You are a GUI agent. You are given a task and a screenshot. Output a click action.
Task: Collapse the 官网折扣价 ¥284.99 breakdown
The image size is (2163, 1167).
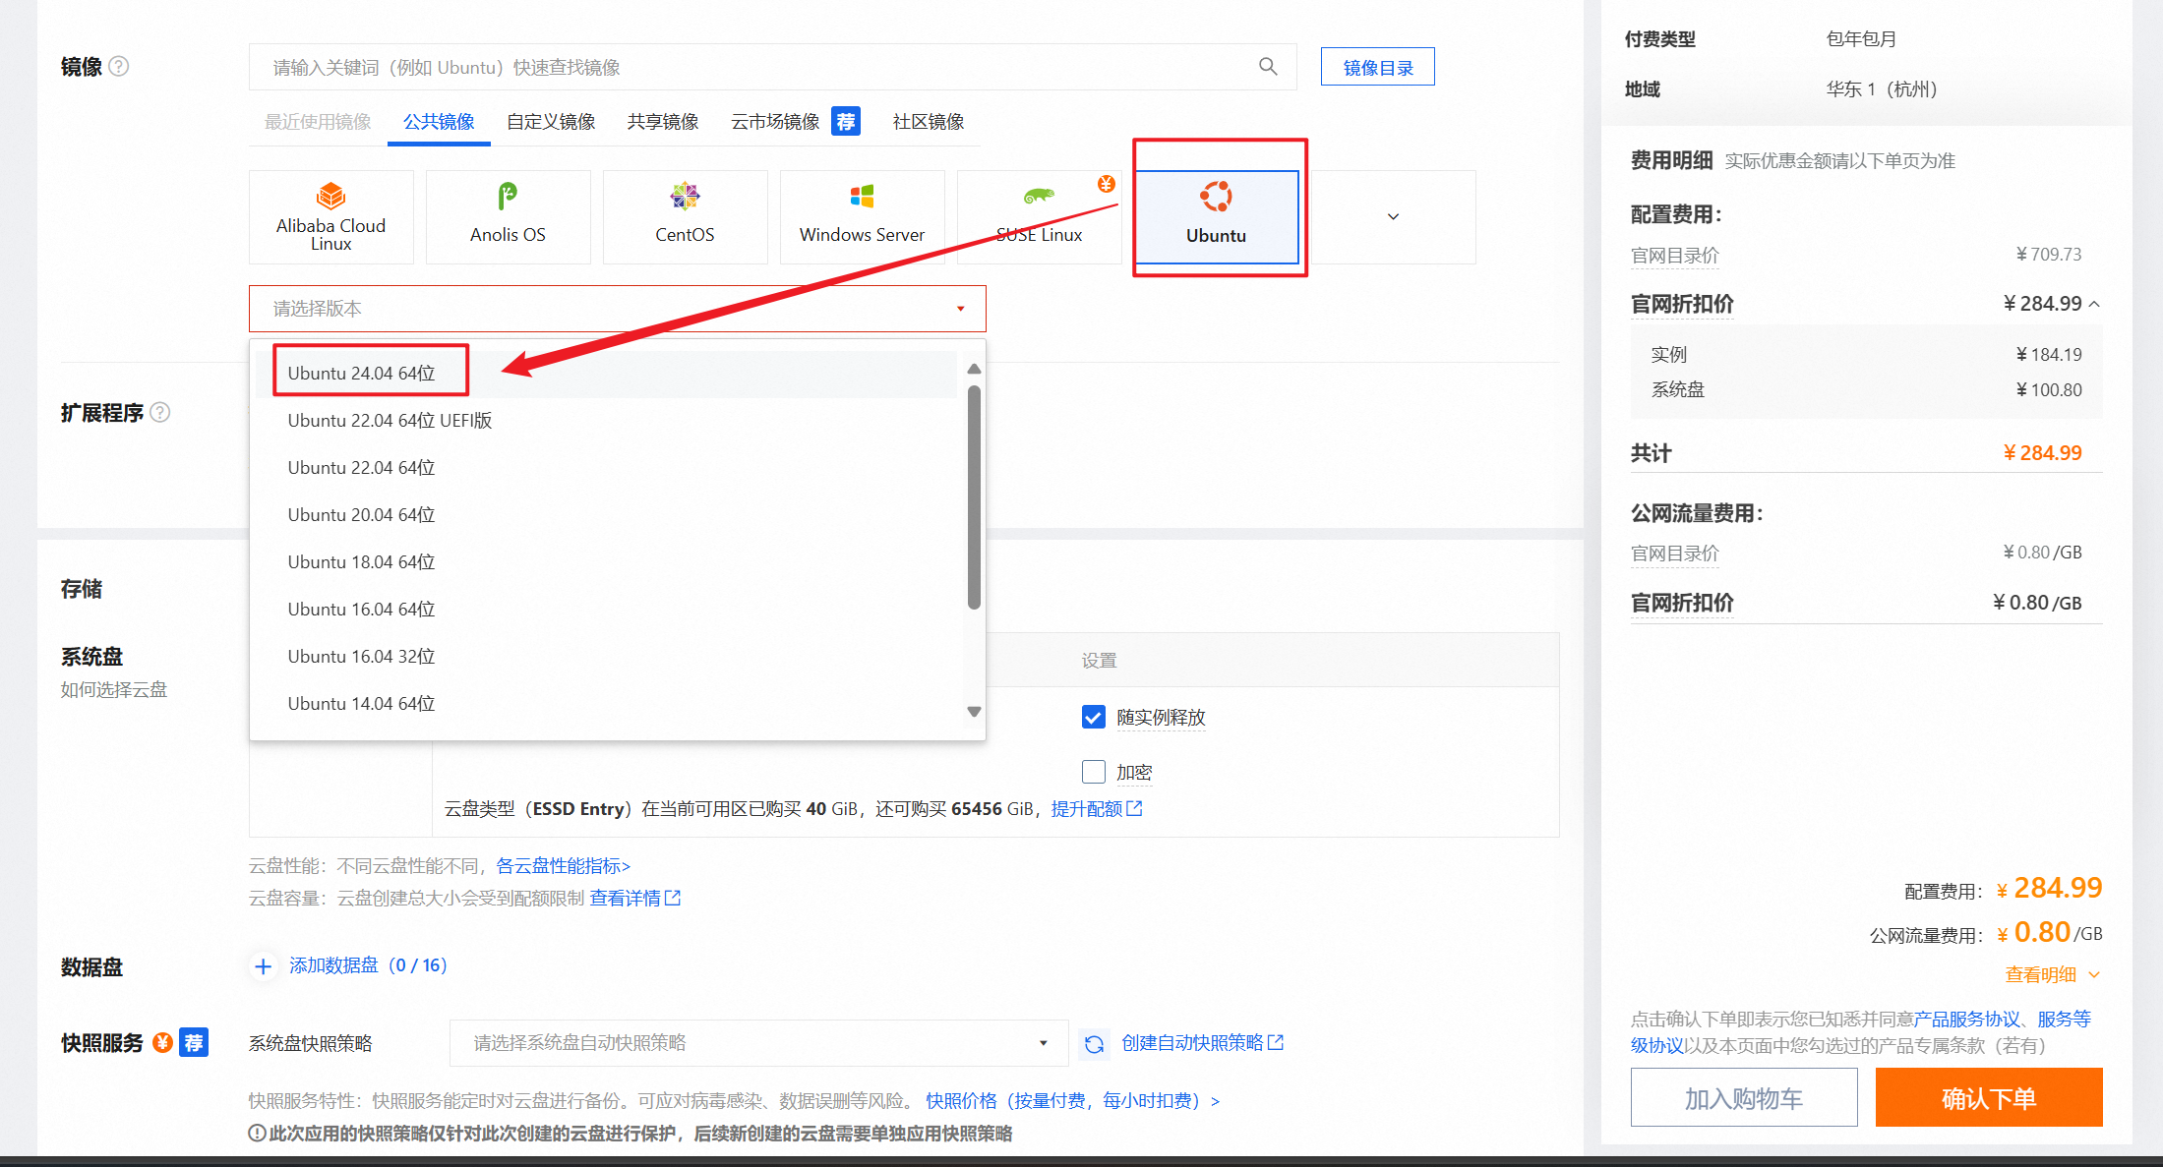[2094, 304]
